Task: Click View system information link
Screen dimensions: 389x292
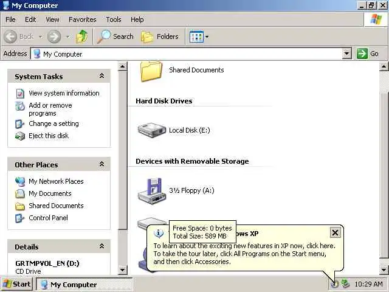Action: point(64,93)
